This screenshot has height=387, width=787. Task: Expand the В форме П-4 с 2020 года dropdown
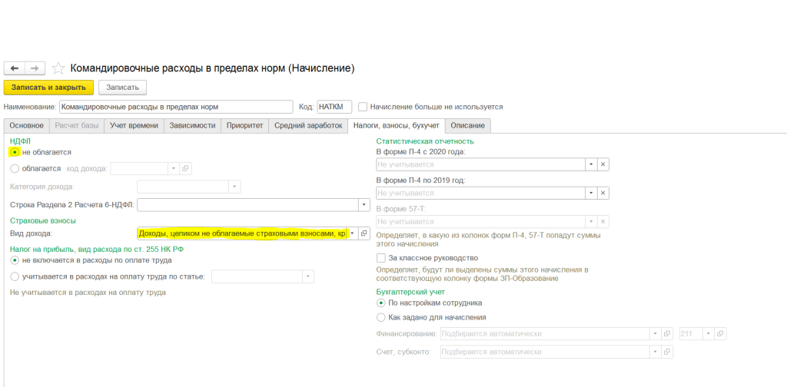tap(590, 164)
